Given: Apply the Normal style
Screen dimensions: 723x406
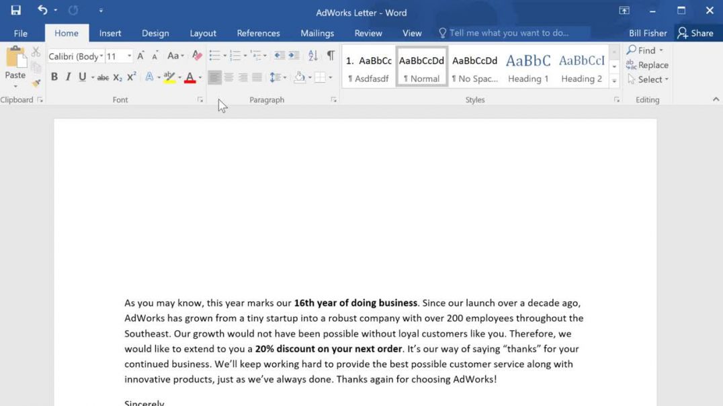Looking at the screenshot, I should click(x=421, y=67).
